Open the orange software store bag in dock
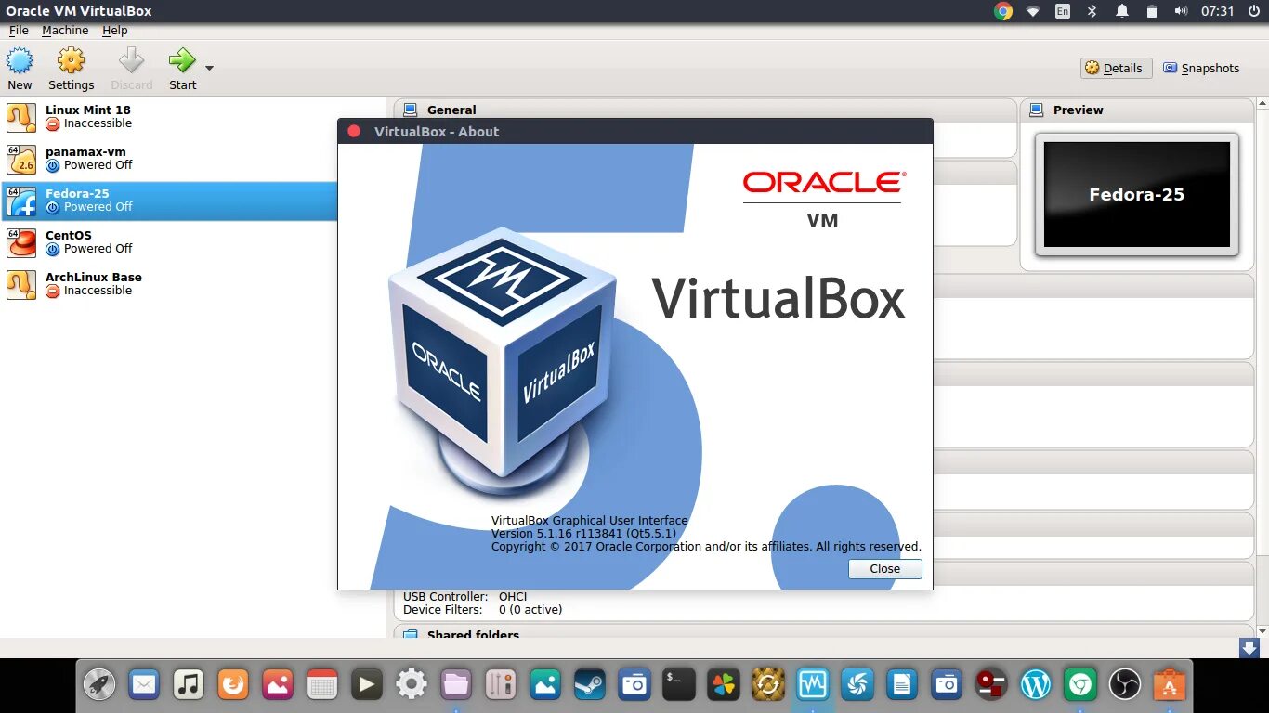Viewport: 1269px width, 713px height. pos(1170,685)
